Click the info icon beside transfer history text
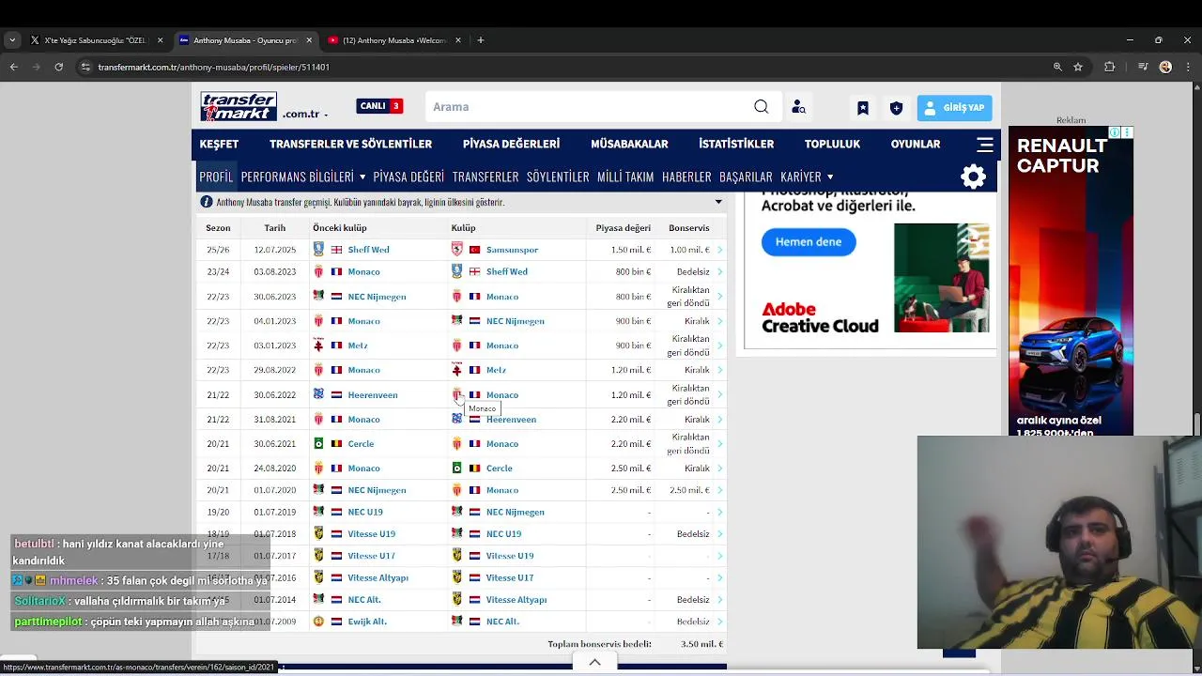 [206, 202]
